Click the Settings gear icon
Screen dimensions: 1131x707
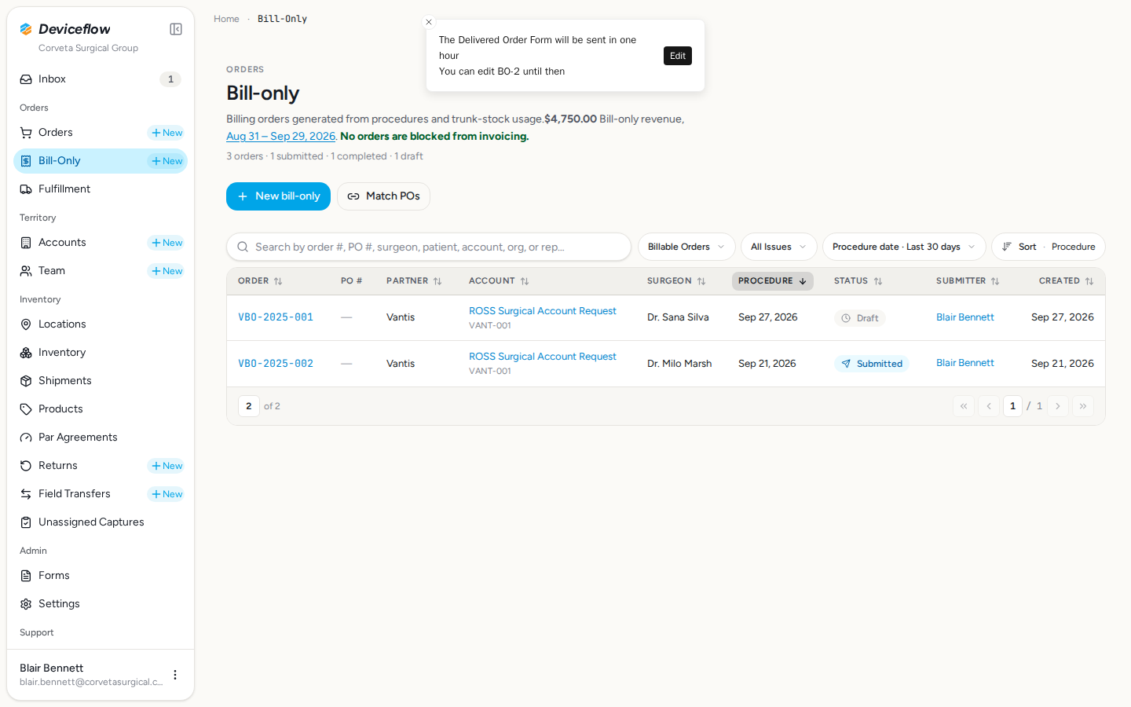[26, 604]
